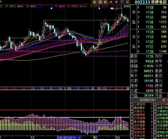Image resolution: width=168 pixels, height=139 pixels.
Task: Click the 涨跌 value 034
Action: coord(150,61)
